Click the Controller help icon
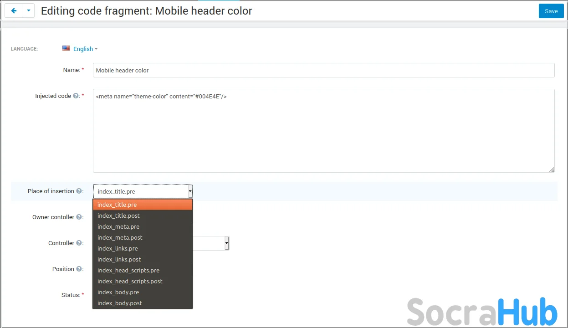568x328 pixels. 79,243
